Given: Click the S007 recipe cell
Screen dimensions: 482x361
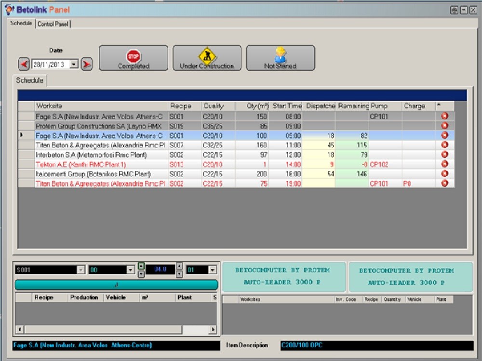Looking at the screenshot, I should point(185,145).
